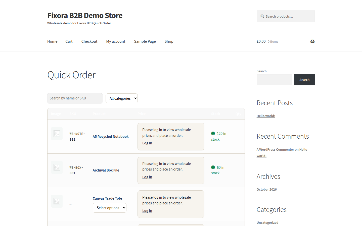Focus the Search products field in header
The height and width of the screenshot is (226, 362).
tap(286, 16)
